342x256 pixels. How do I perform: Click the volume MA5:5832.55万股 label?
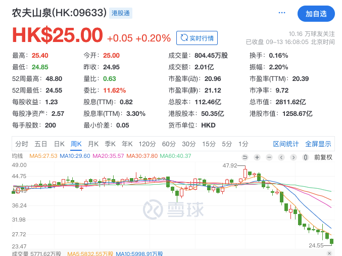click(x=90, y=253)
